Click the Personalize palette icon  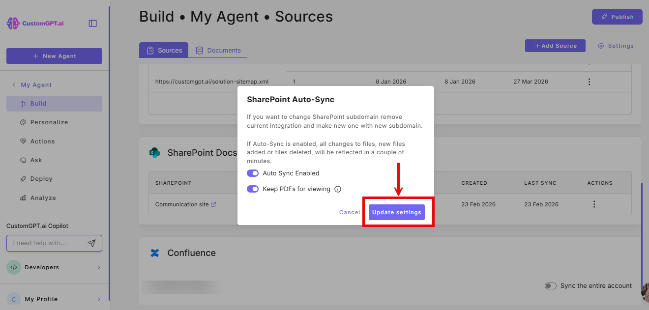tap(23, 122)
